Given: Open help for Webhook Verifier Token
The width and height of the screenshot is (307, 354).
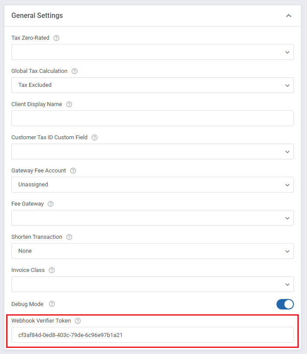Looking at the screenshot, I should 78,321.
